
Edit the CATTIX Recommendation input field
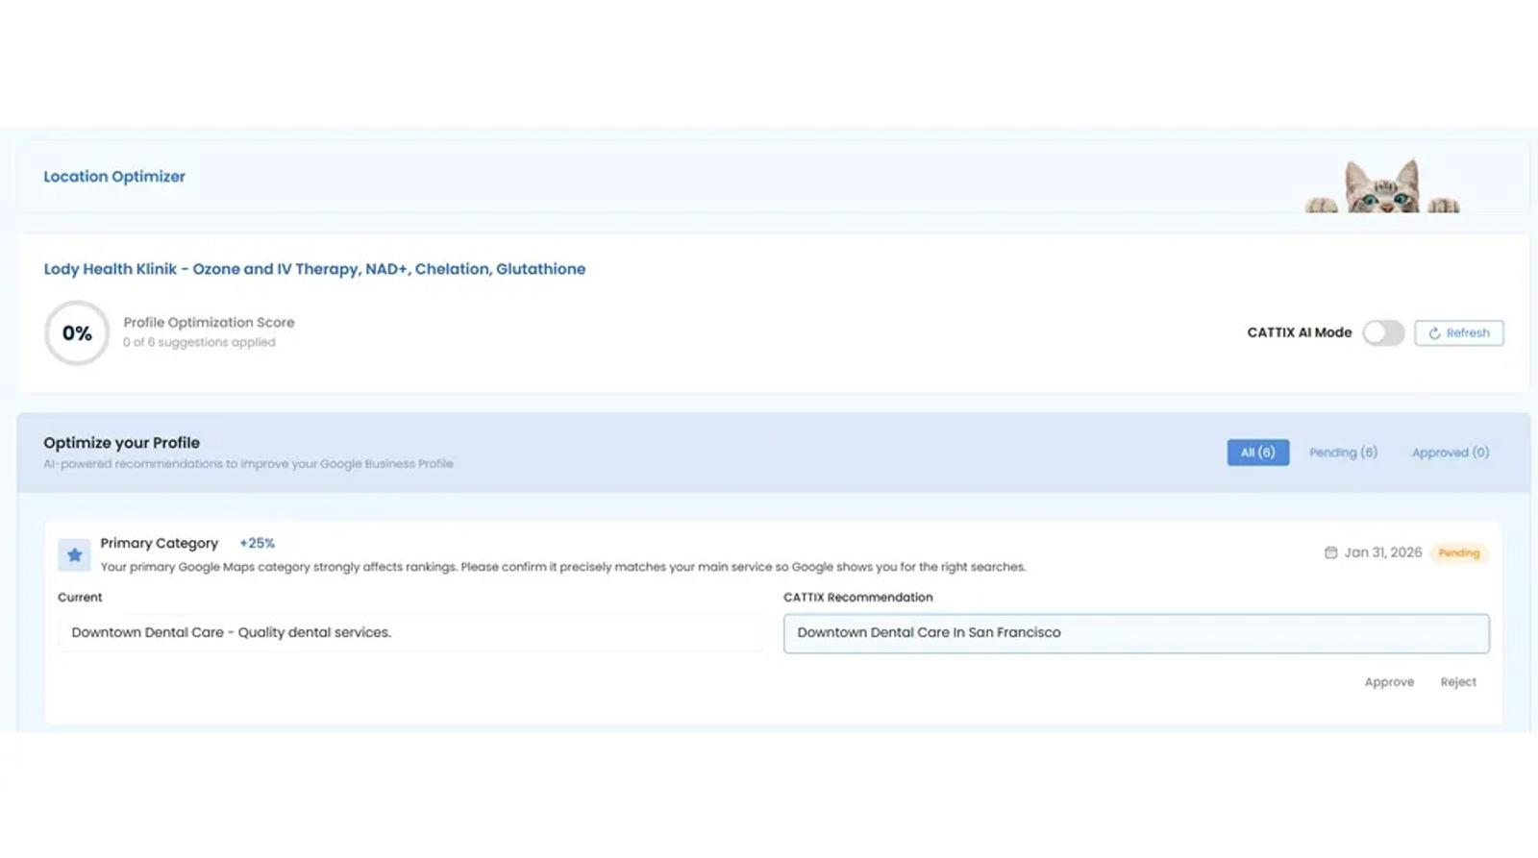[1136, 633]
